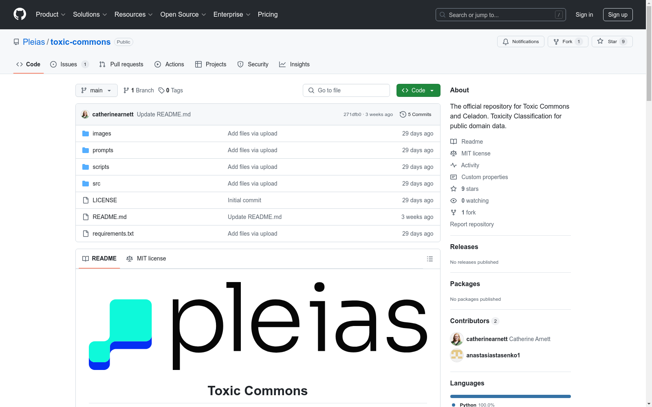
Task: Expand the Product menu
Action: (51, 15)
